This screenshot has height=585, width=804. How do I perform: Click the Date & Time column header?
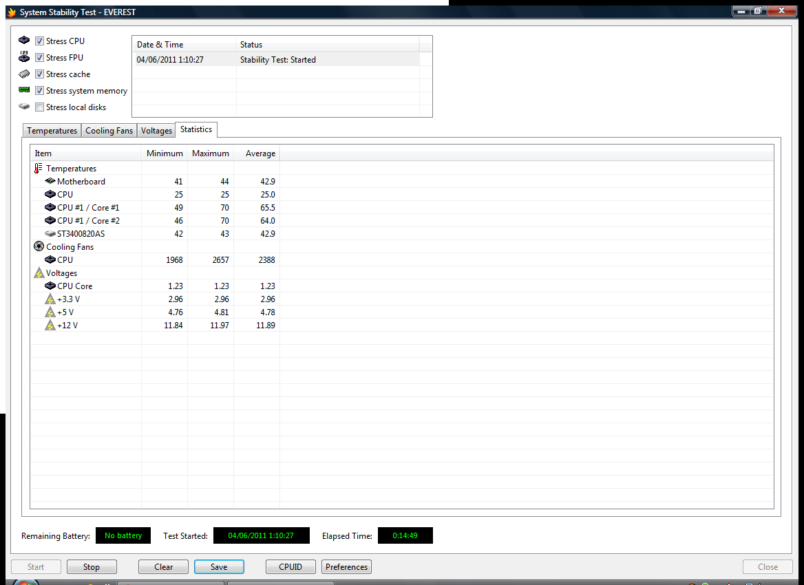click(x=184, y=45)
